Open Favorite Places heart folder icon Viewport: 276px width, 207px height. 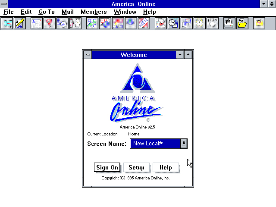259,23
